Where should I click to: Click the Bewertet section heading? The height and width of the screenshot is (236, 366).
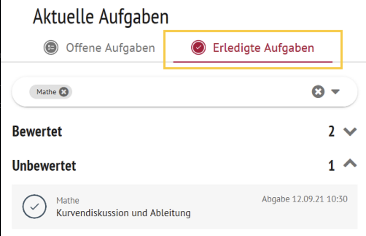[x=37, y=132]
